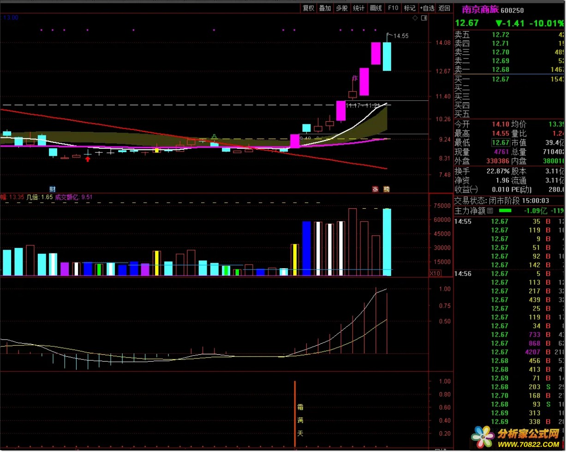Click the 14:56 timestamp in the tick list
567x452 pixels.
tap(463, 274)
